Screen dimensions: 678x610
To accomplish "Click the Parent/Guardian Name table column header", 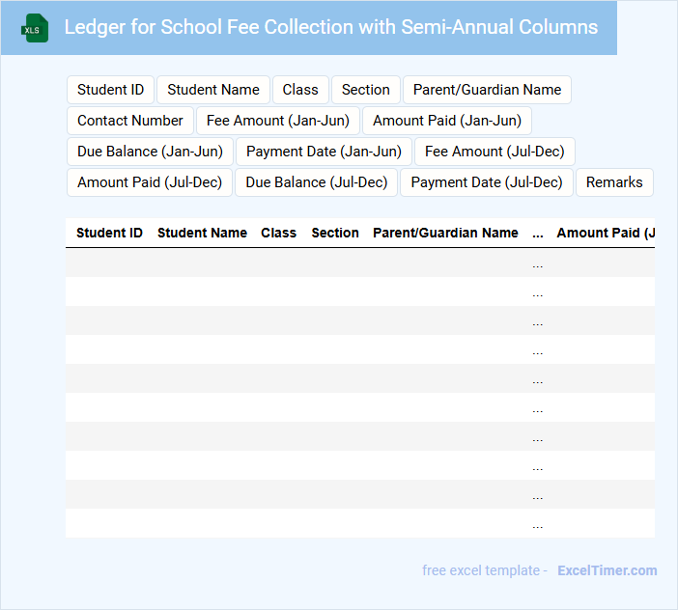I will pos(445,233).
